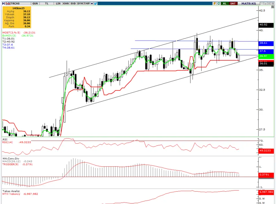Image resolution: width=276 pixels, height=204 pixels.
Task: Click the MATRIKS brand logo
Action: point(248,3)
